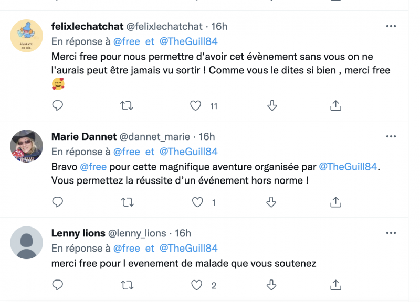Open the @free mention in Marie's tweet text

(x=93, y=167)
